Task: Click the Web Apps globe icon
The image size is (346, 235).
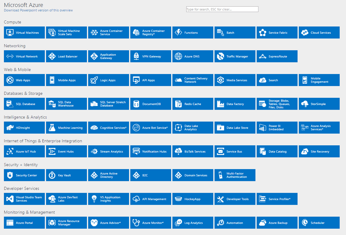Action: point(10,80)
